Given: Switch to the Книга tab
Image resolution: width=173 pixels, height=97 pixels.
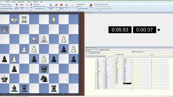Looking at the screenshot, I should tap(107, 50).
